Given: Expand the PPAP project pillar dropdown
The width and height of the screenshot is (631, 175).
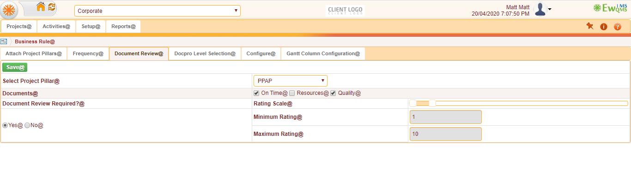Looking at the screenshot, I should [x=291, y=81].
